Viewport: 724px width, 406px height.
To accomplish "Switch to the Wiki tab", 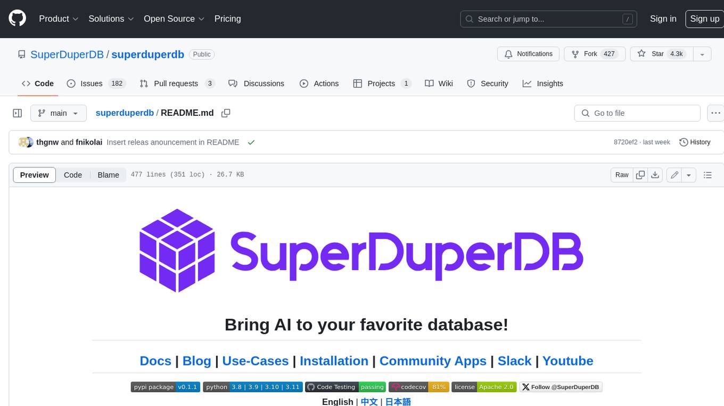I will (439, 83).
